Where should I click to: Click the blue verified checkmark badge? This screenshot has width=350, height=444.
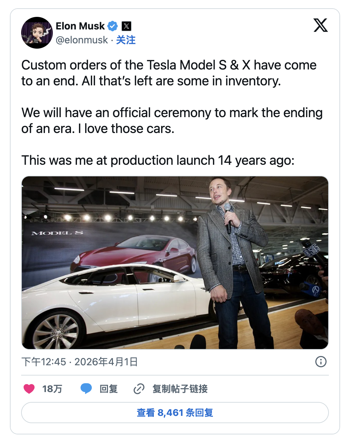113,26
